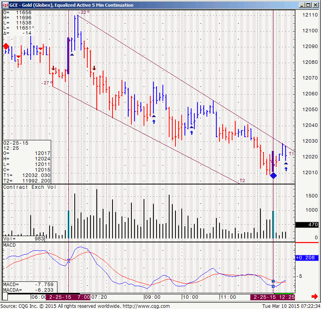This screenshot has height=309, width=321.
Task: Click the 2-25-15 12:25 time cursor label
Action: (273, 297)
